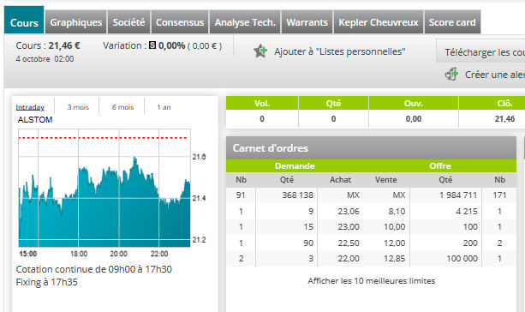Go to the Consensus tab
The image size is (525, 312).
click(180, 22)
